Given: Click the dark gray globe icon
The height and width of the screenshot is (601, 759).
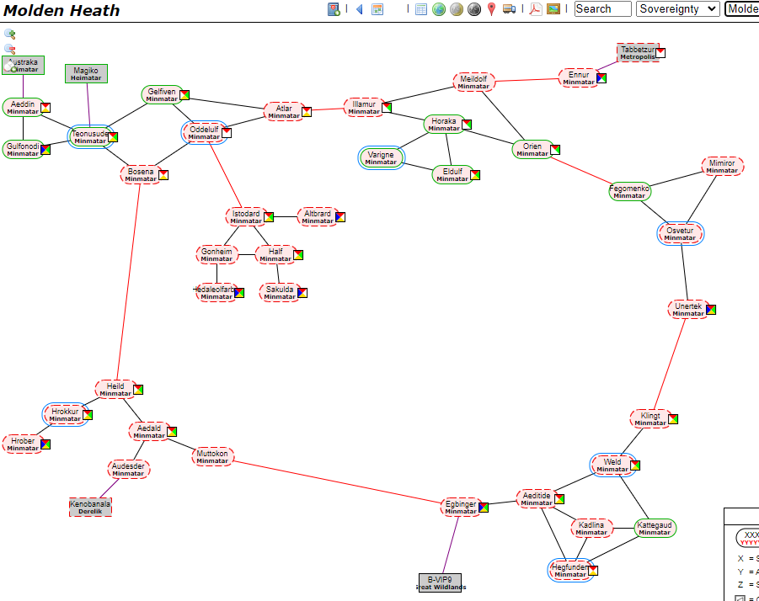Looking at the screenshot, I should [x=474, y=9].
